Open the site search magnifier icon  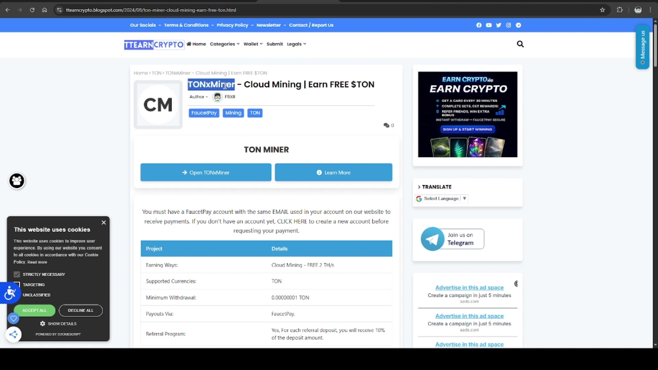[520, 44]
